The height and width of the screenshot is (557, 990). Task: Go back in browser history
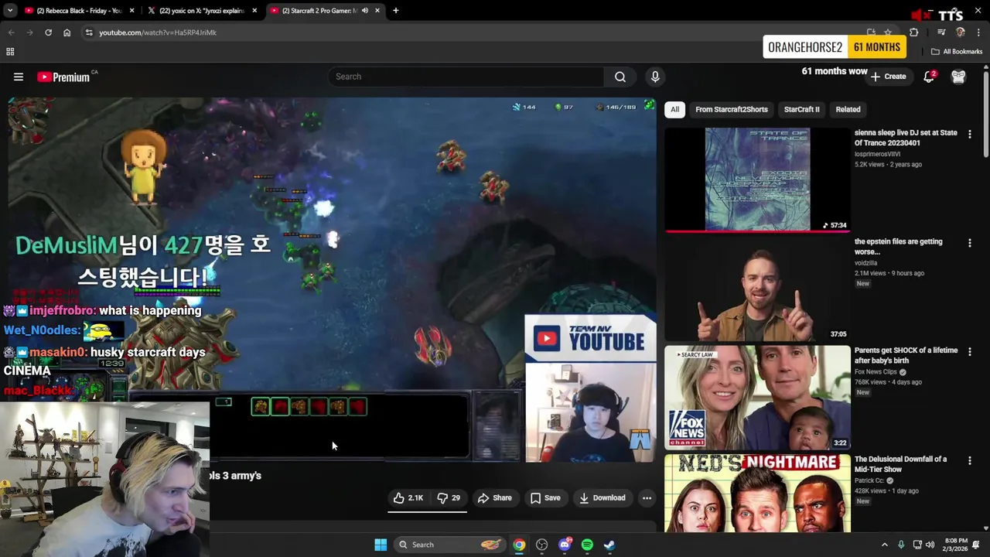tap(11, 32)
